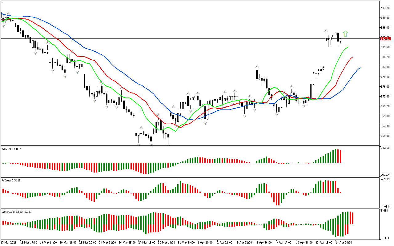Click the last red bar in the AOcust histogram

tap(341, 156)
